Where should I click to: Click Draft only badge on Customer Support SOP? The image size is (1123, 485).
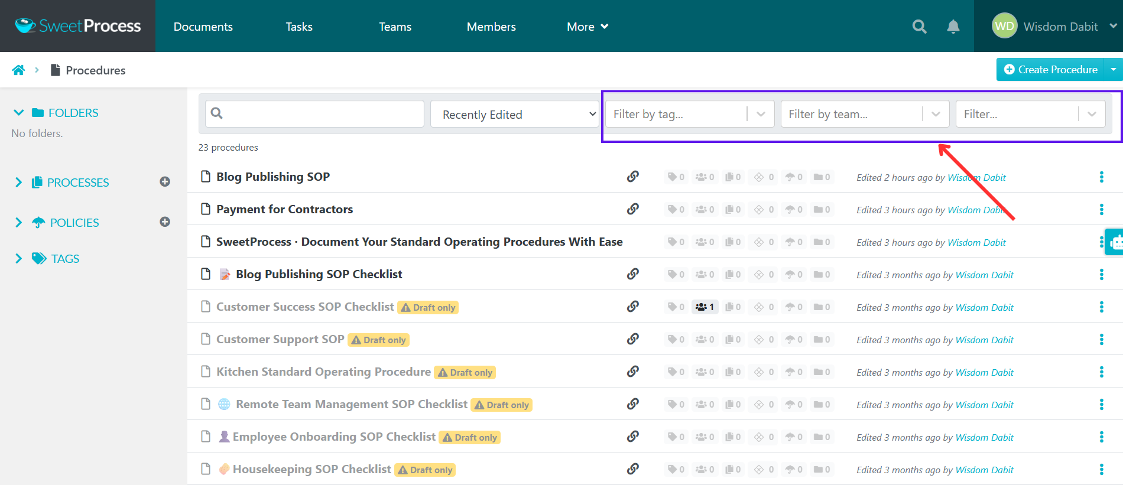pos(378,340)
